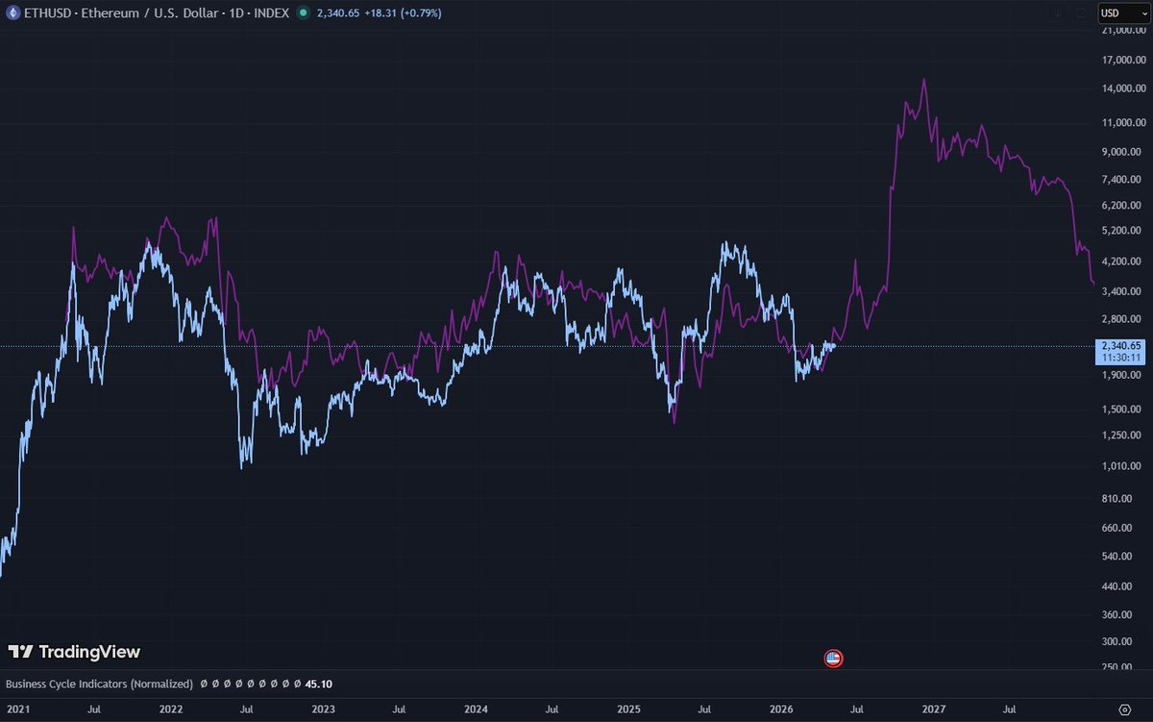Click the 2027 label on the time axis
The height and width of the screenshot is (722, 1153).
click(934, 710)
